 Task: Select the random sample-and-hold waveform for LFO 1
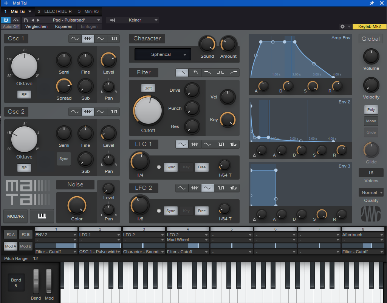click(x=234, y=144)
